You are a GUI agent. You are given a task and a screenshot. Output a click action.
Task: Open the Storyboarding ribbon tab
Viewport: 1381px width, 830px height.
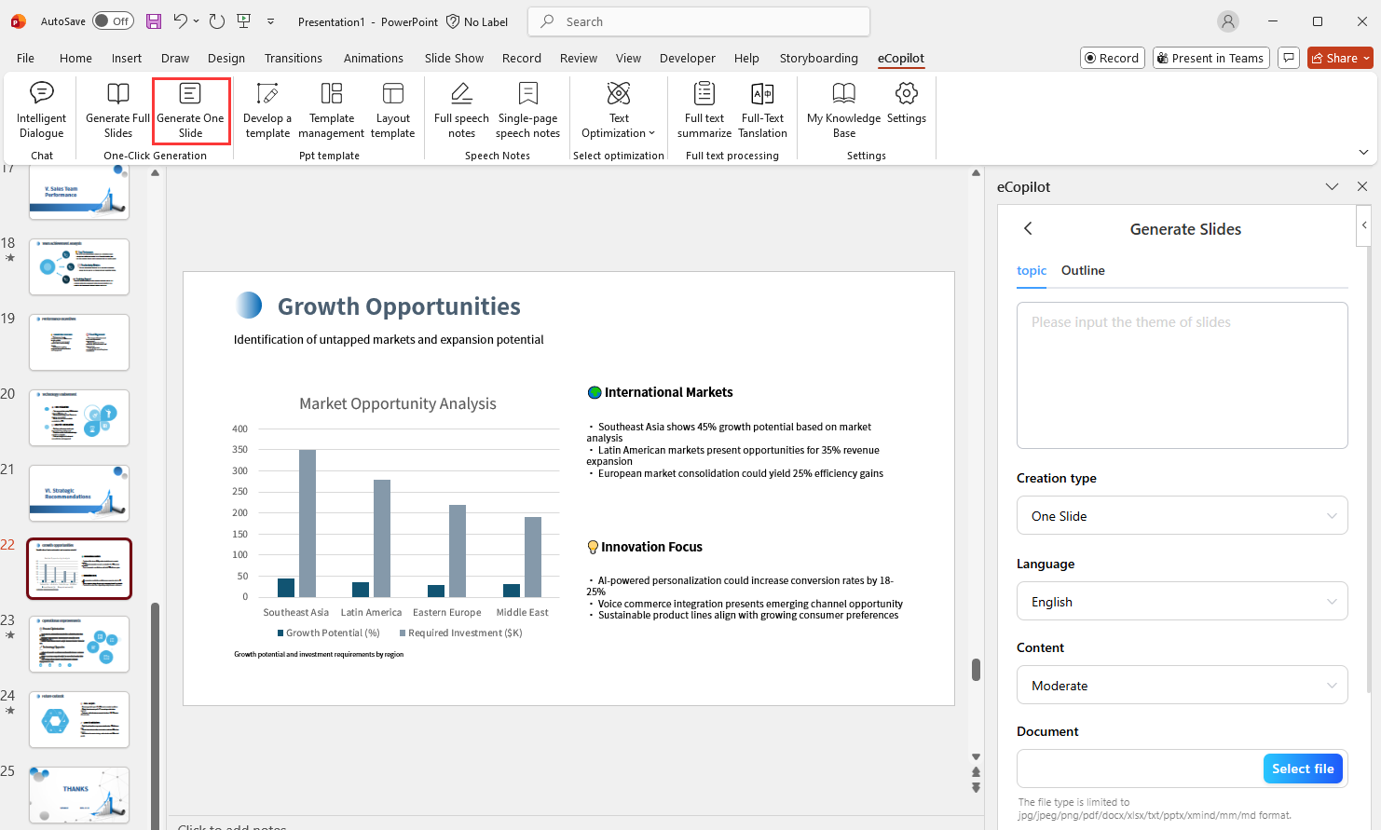pyautogui.click(x=818, y=58)
